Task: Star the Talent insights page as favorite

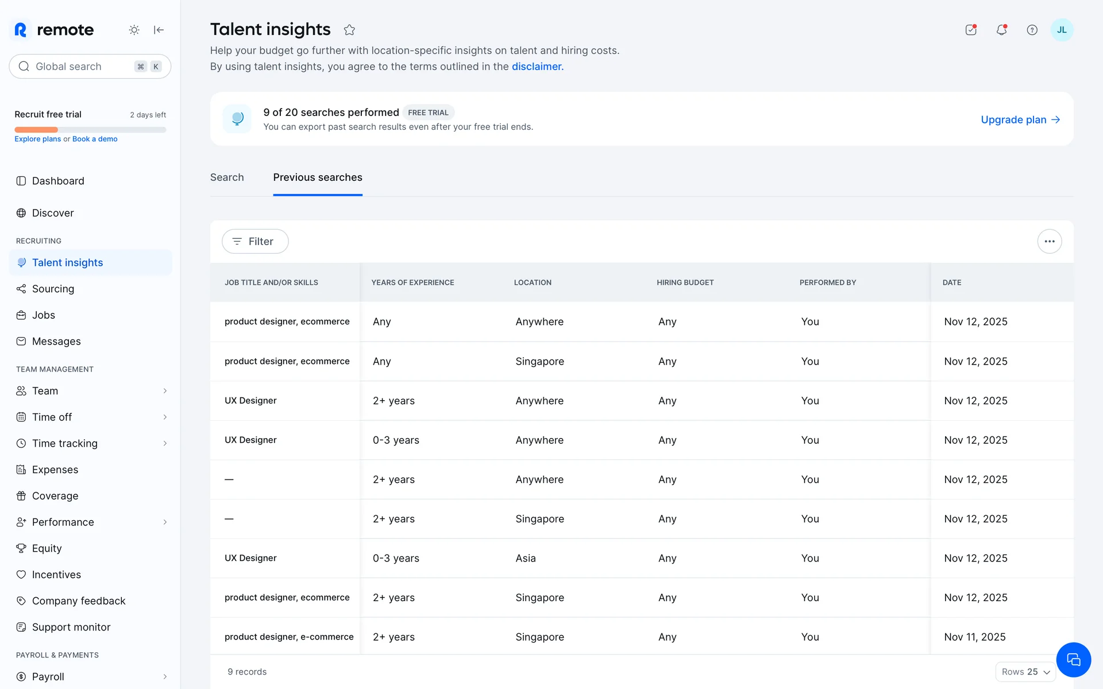Action: click(349, 30)
